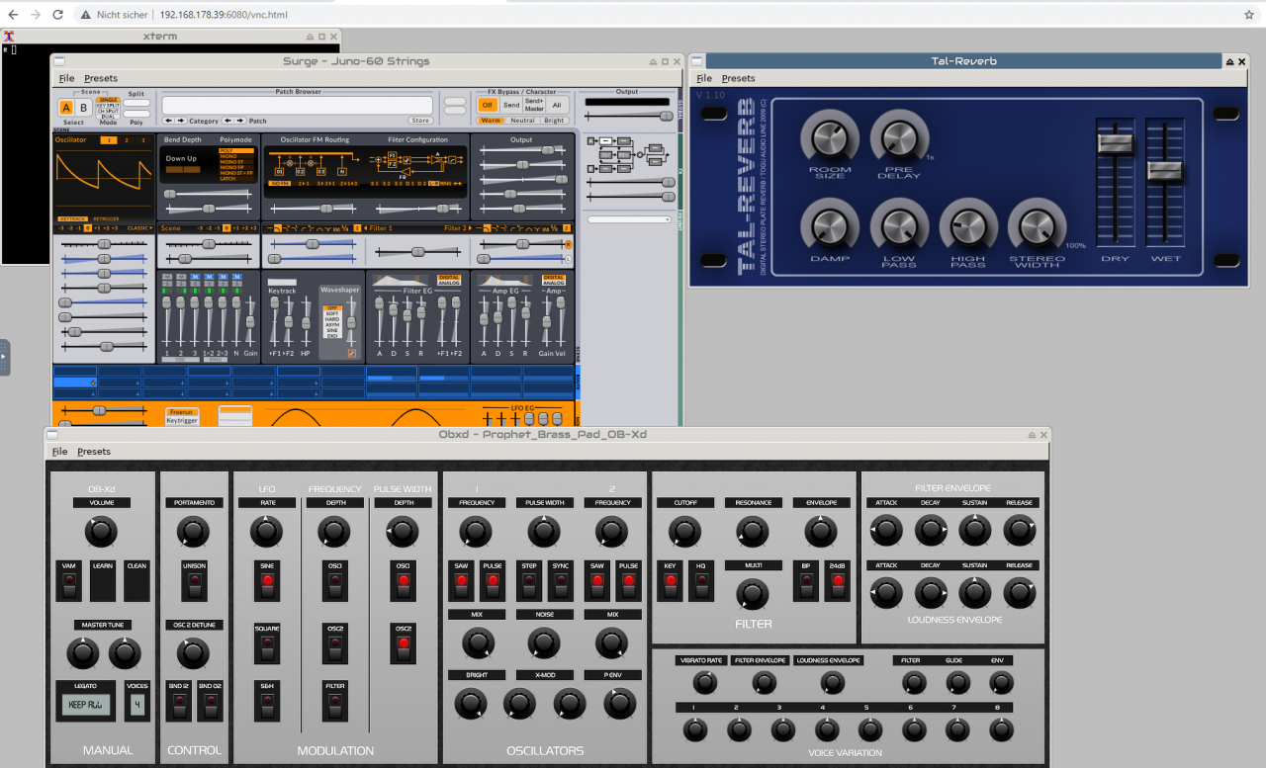Click the browser reload button

[57, 15]
